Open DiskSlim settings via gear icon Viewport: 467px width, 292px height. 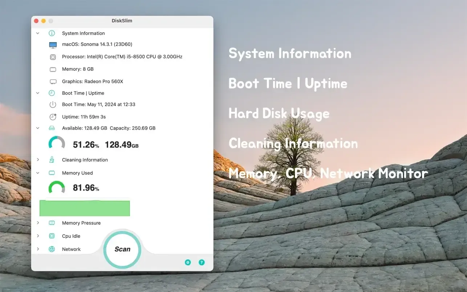coord(188,262)
